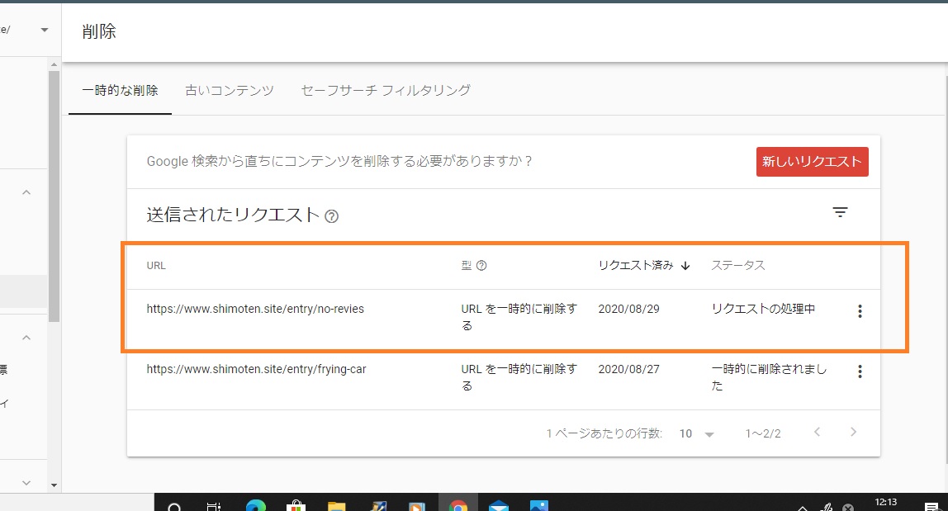Go to previous page of requests

pos(817,432)
